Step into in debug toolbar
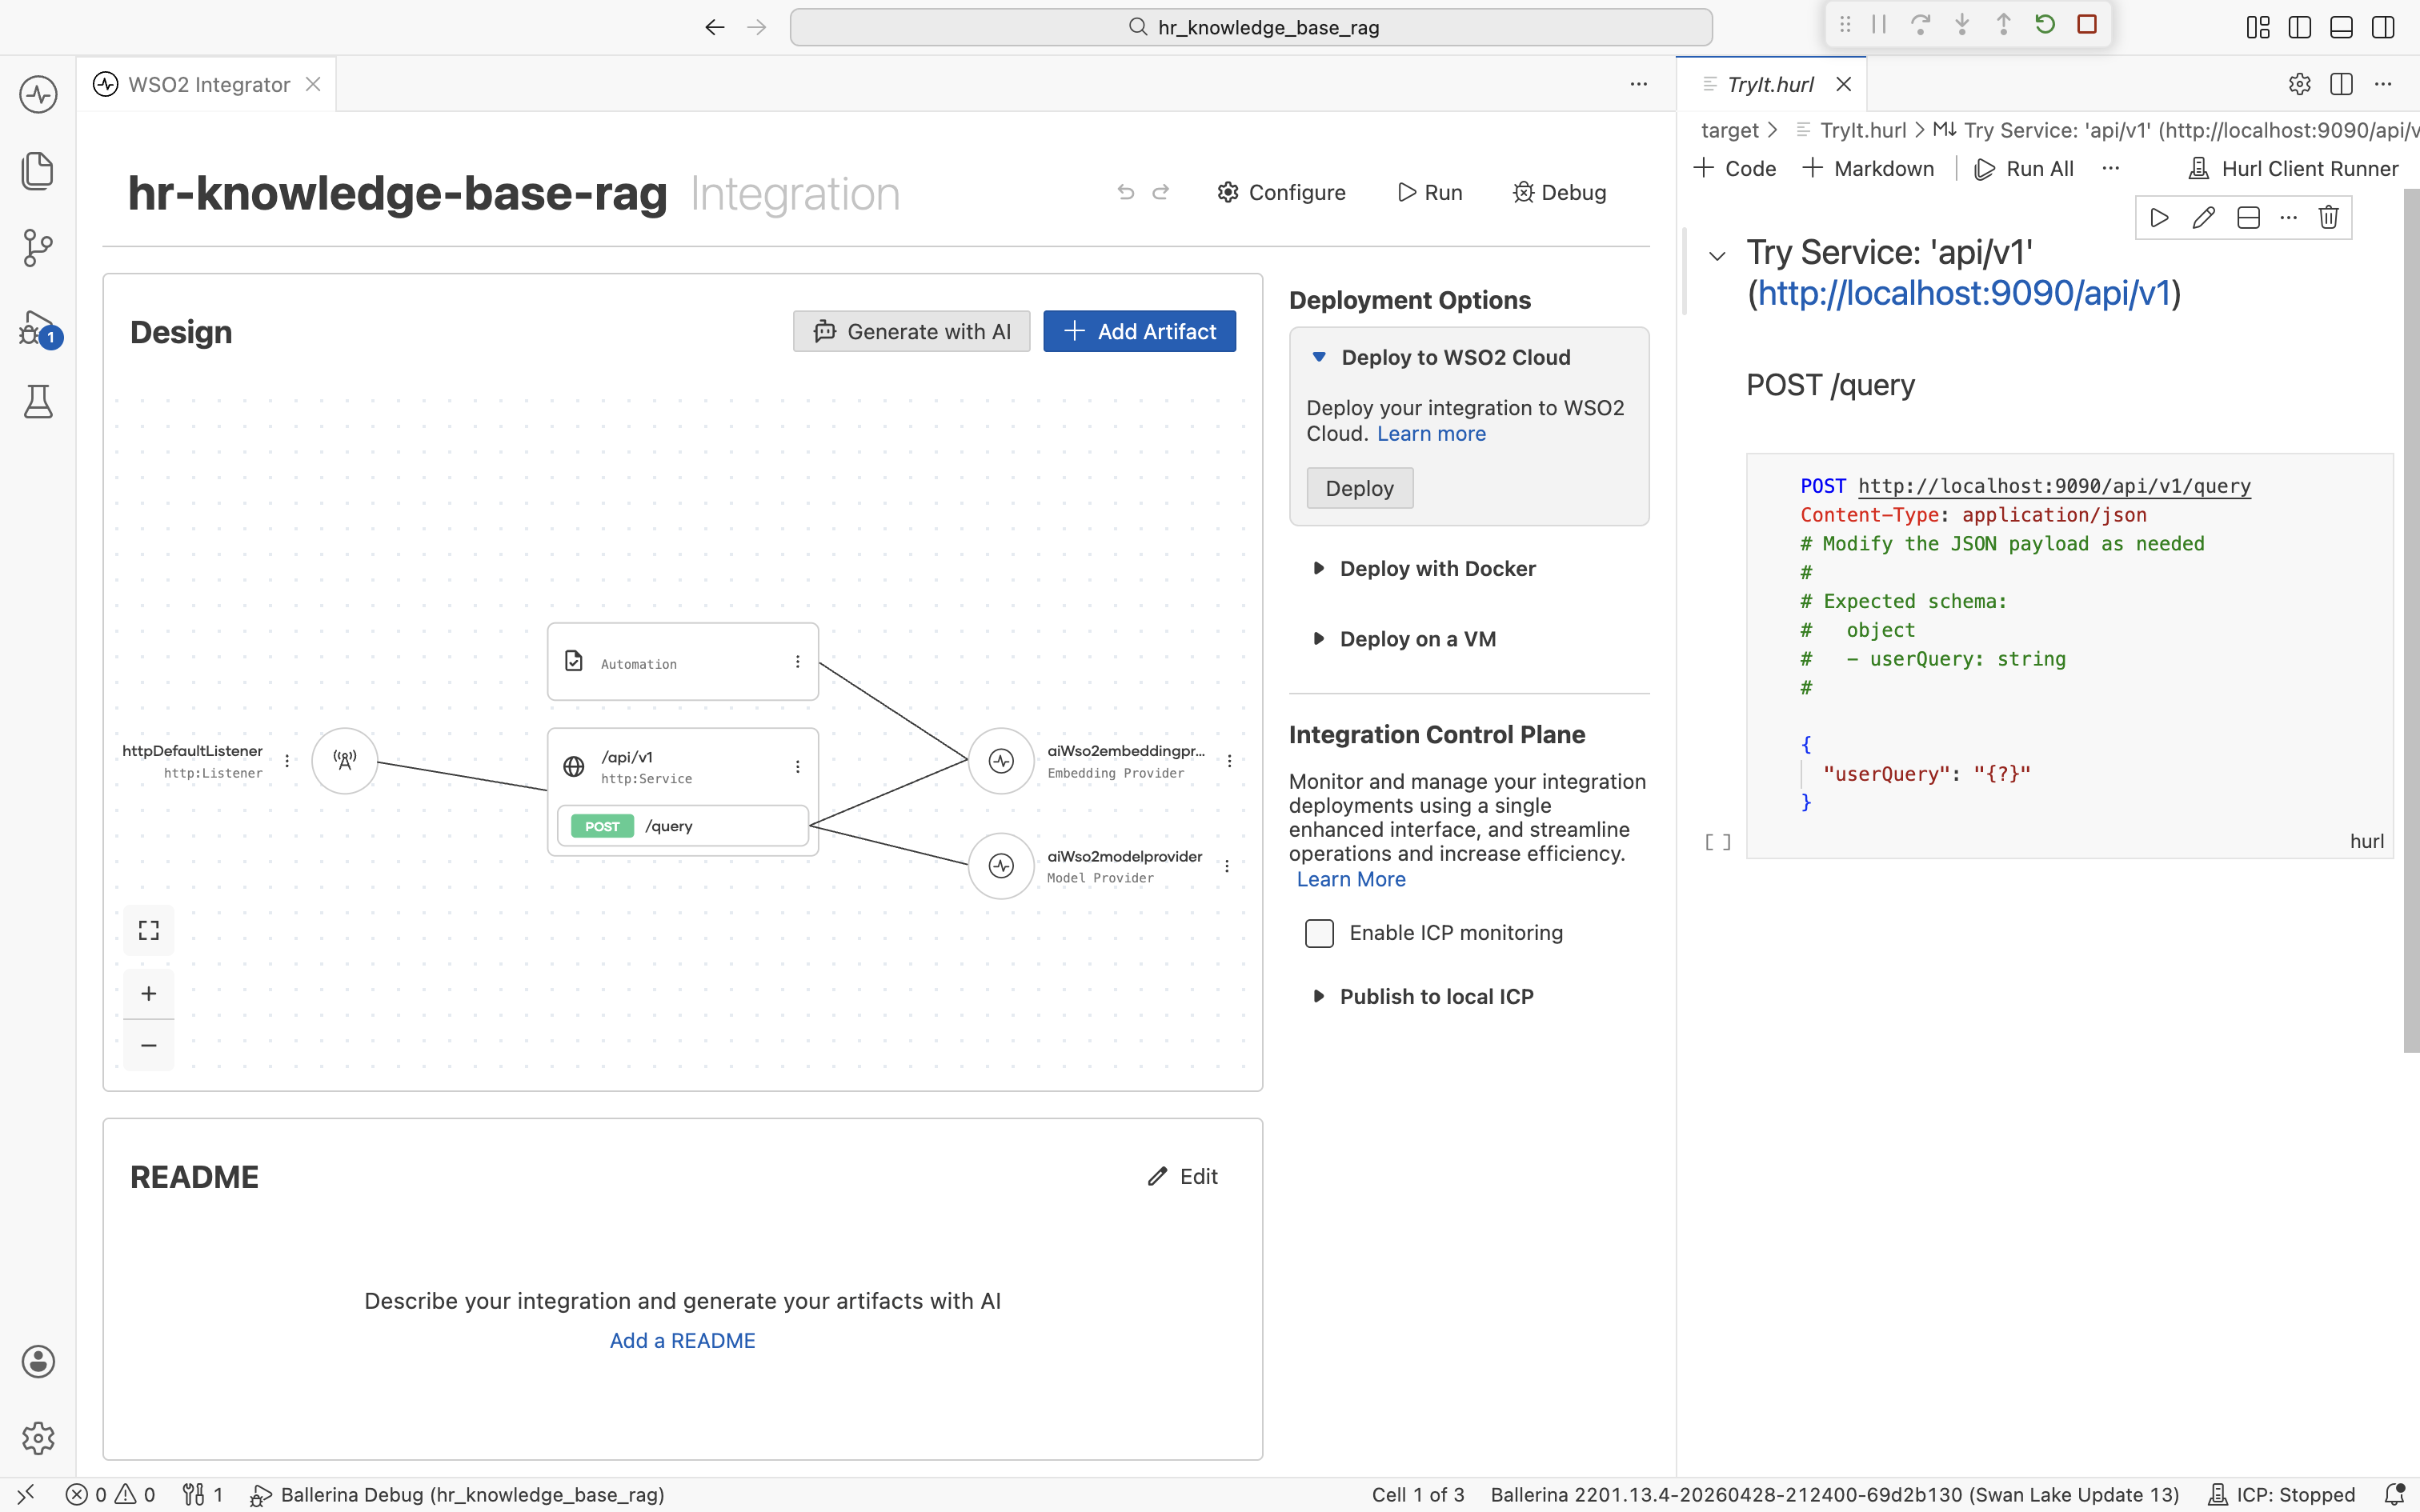2420x1512 pixels. (x=1962, y=24)
